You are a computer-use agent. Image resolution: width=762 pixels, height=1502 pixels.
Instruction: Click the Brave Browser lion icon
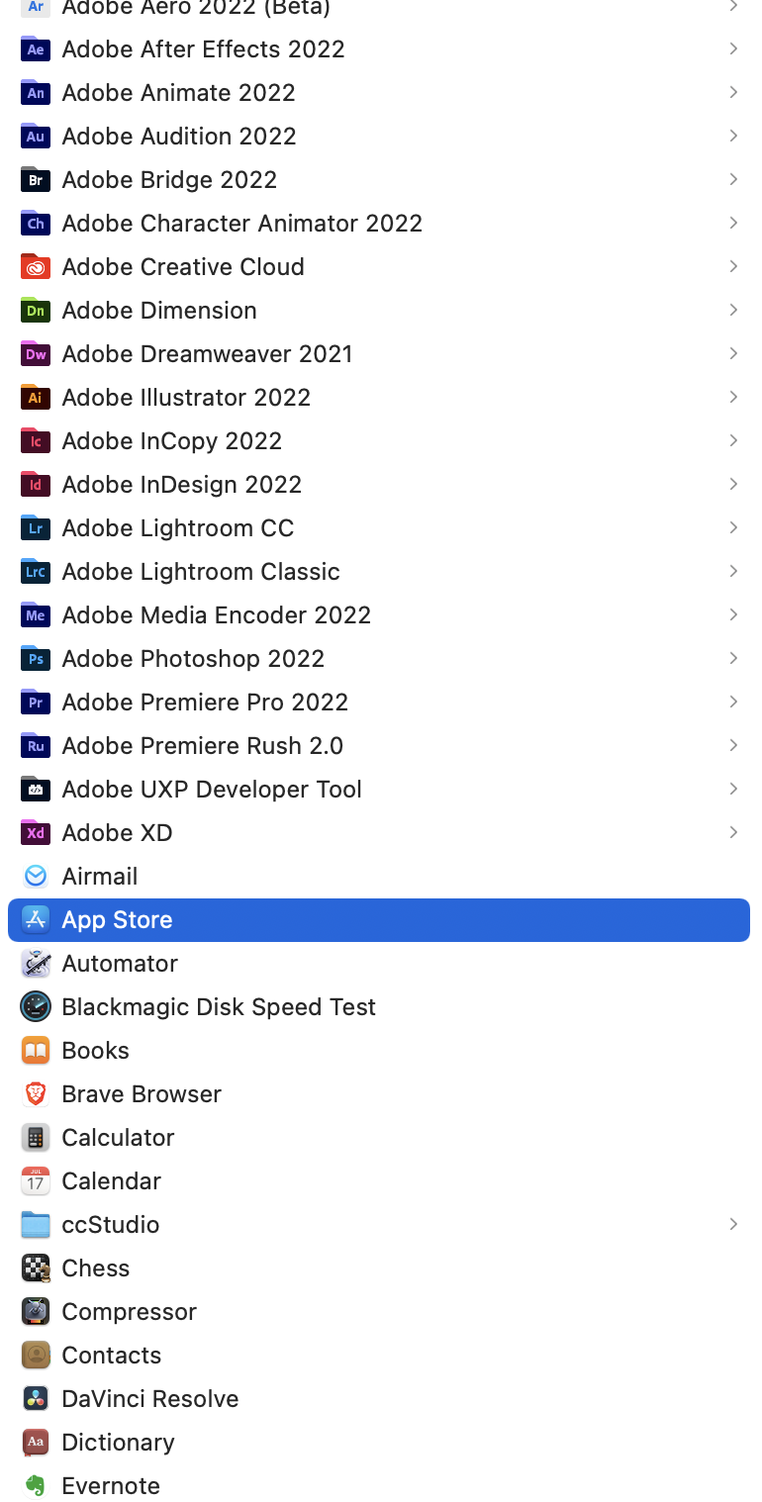tap(36, 1093)
